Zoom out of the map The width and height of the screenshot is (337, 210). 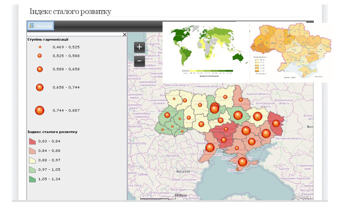139,61
